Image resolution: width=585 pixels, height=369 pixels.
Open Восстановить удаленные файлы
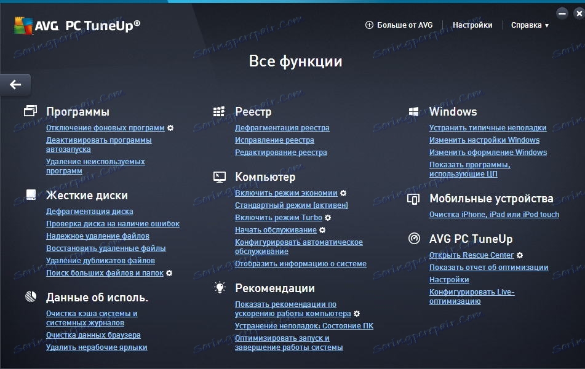[106, 248]
